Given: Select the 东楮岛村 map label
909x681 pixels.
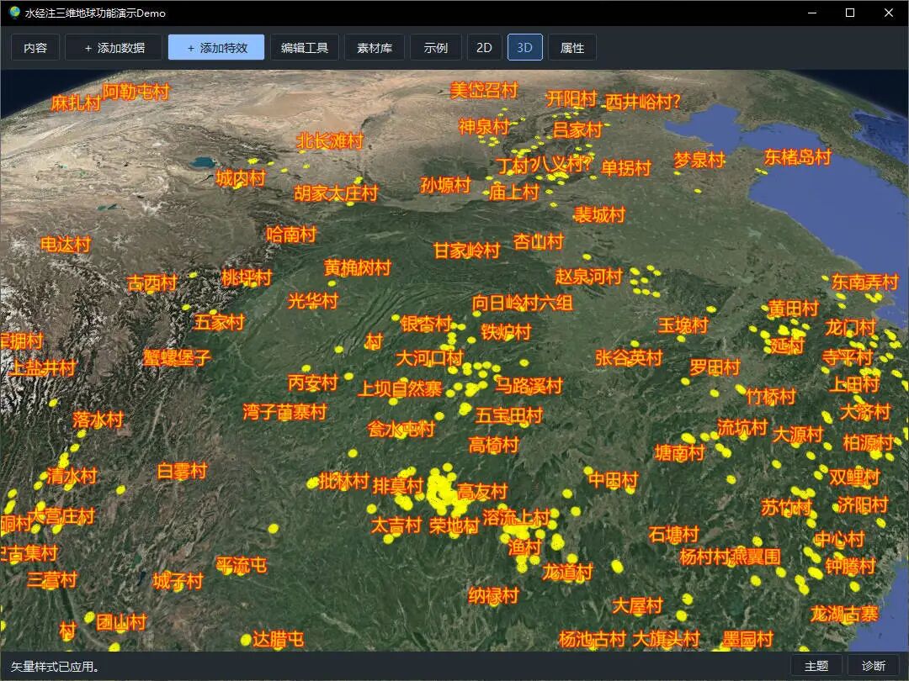Looking at the screenshot, I should point(798,156).
